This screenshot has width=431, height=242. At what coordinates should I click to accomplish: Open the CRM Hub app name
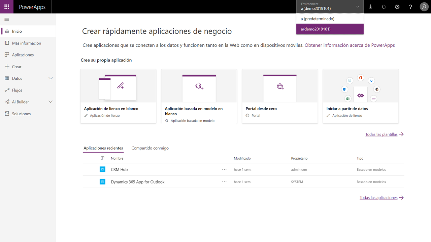tap(119, 169)
